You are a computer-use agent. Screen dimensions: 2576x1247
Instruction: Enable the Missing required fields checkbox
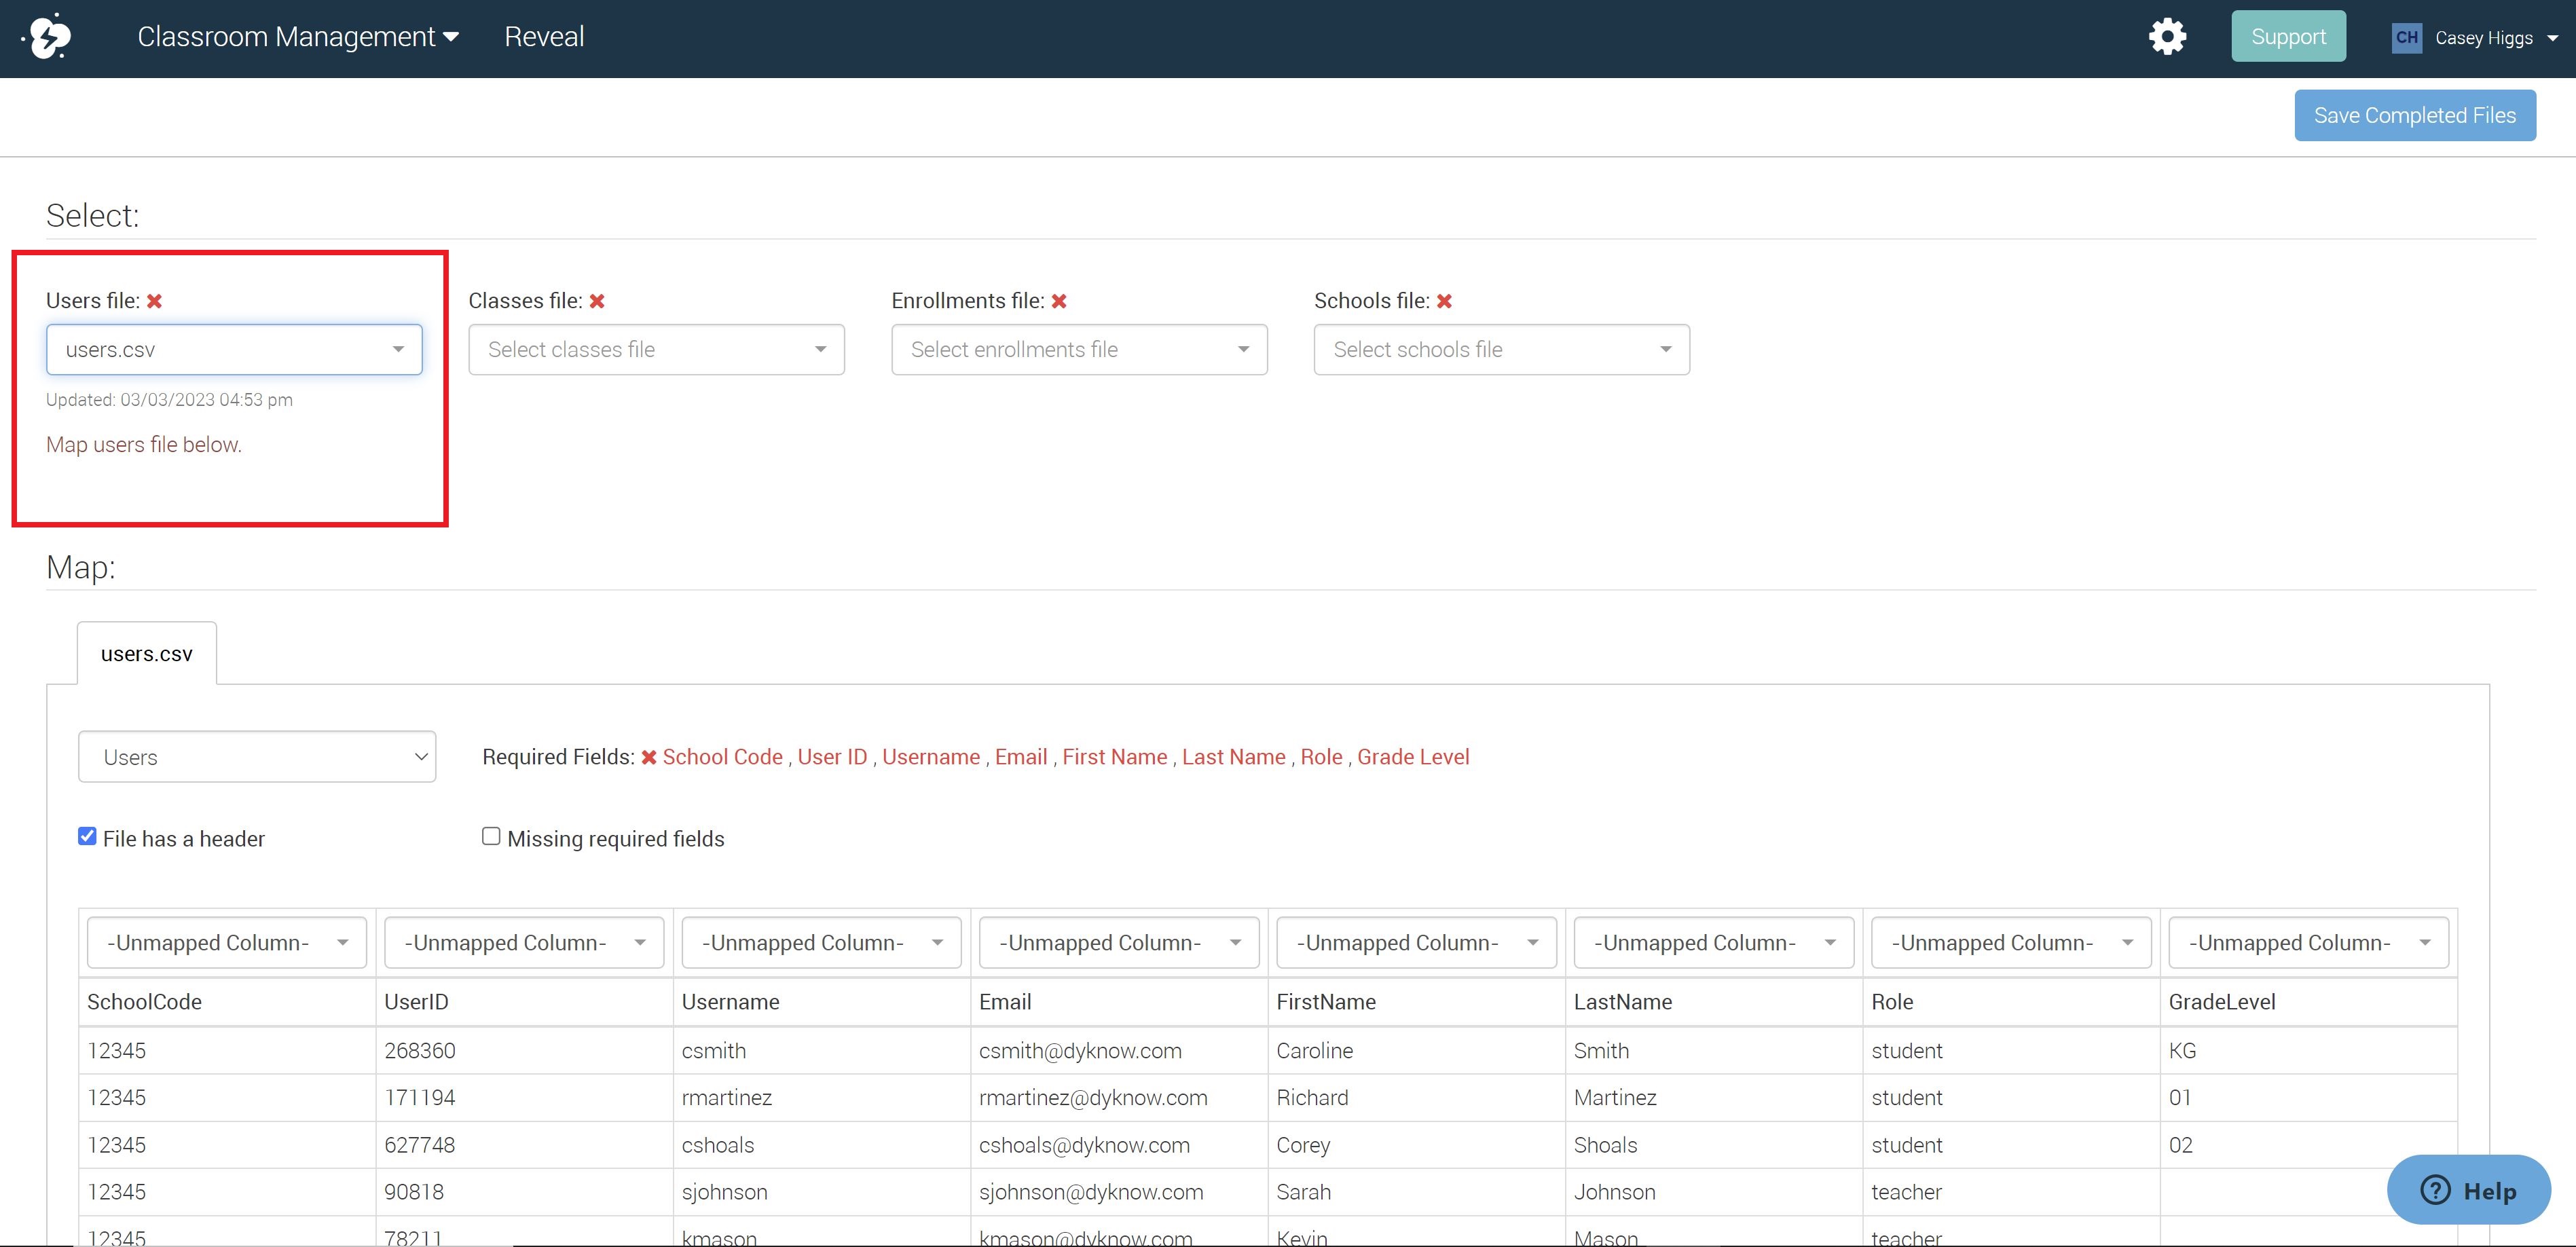[491, 836]
